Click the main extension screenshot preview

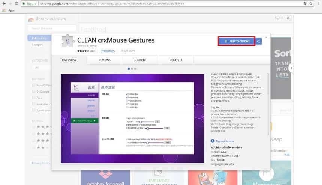tap(132, 118)
